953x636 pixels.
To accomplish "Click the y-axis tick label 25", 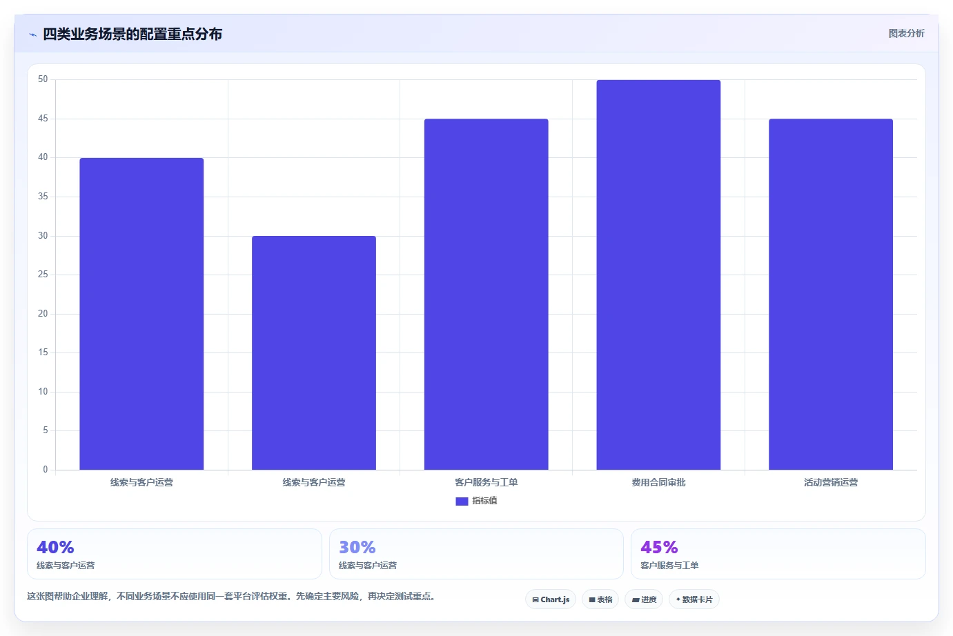I will click(x=43, y=275).
